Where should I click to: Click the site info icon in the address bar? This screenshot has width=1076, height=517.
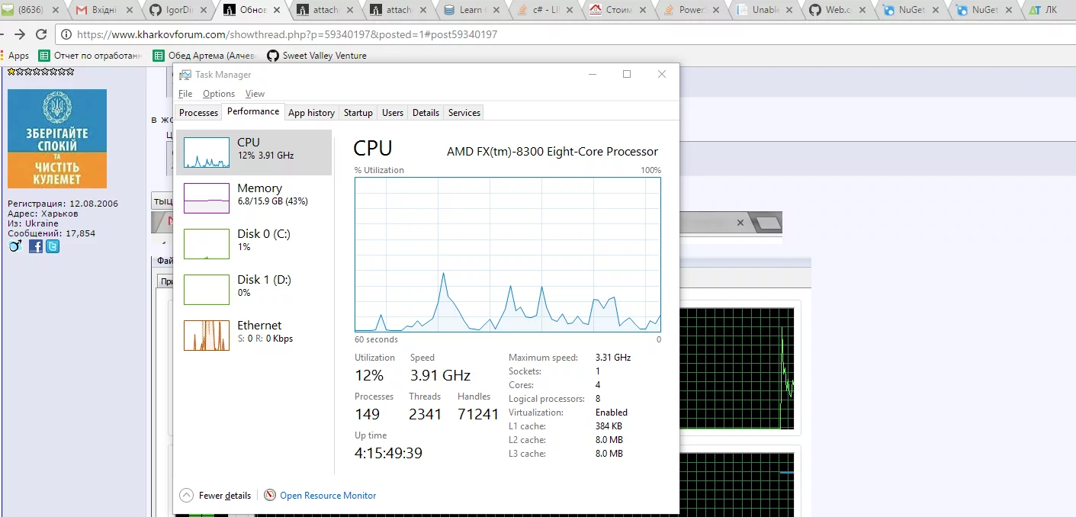[66, 34]
